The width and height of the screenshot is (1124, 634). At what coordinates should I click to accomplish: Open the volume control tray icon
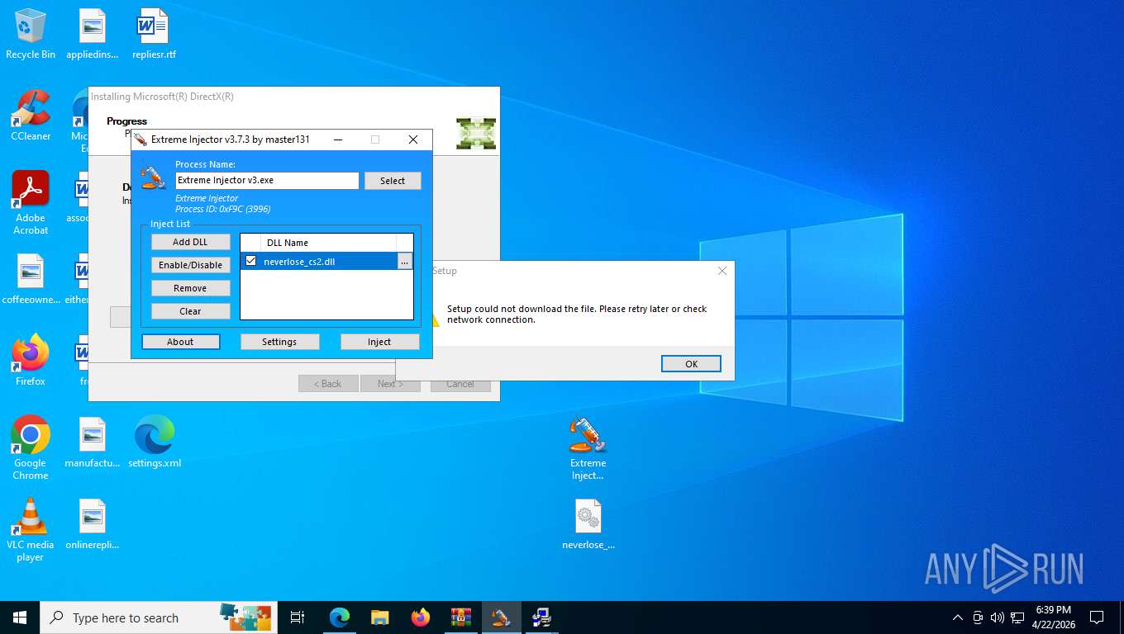997,617
